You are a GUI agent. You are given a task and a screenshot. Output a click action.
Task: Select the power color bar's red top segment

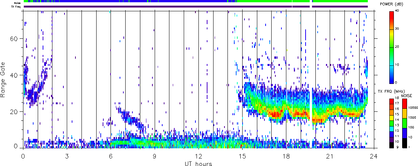(392, 20)
